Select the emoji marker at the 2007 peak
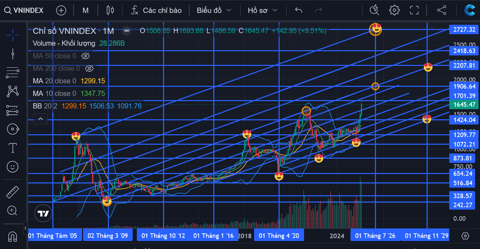Image resolution: width=480 pixels, height=249 pixels. (x=76, y=136)
